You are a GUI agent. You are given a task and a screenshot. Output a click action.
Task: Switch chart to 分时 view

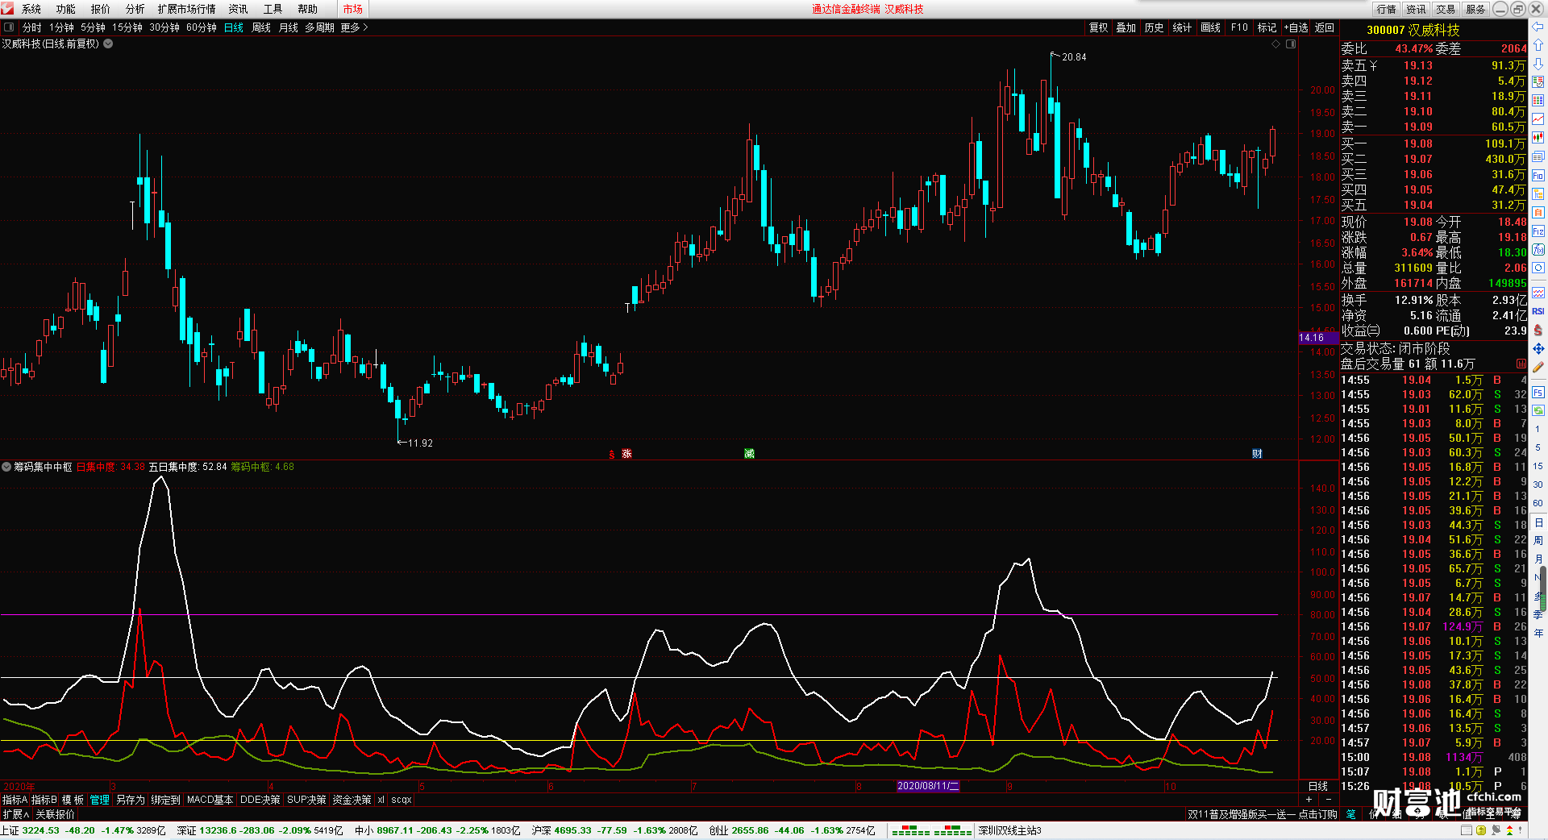click(x=32, y=27)
